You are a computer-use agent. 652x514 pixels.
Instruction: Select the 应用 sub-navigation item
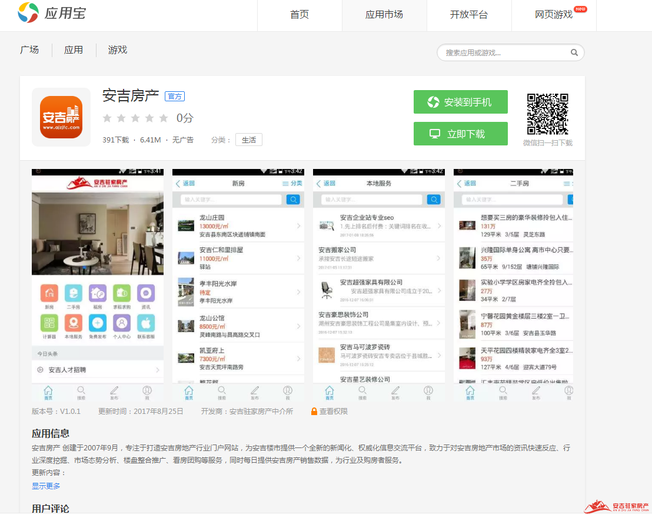pos(74,50)
